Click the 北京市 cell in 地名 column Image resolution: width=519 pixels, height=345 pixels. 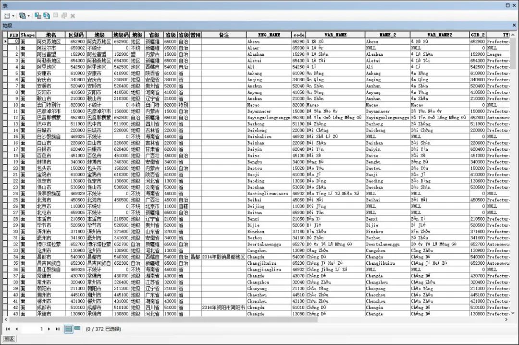[x=50, y=206]
